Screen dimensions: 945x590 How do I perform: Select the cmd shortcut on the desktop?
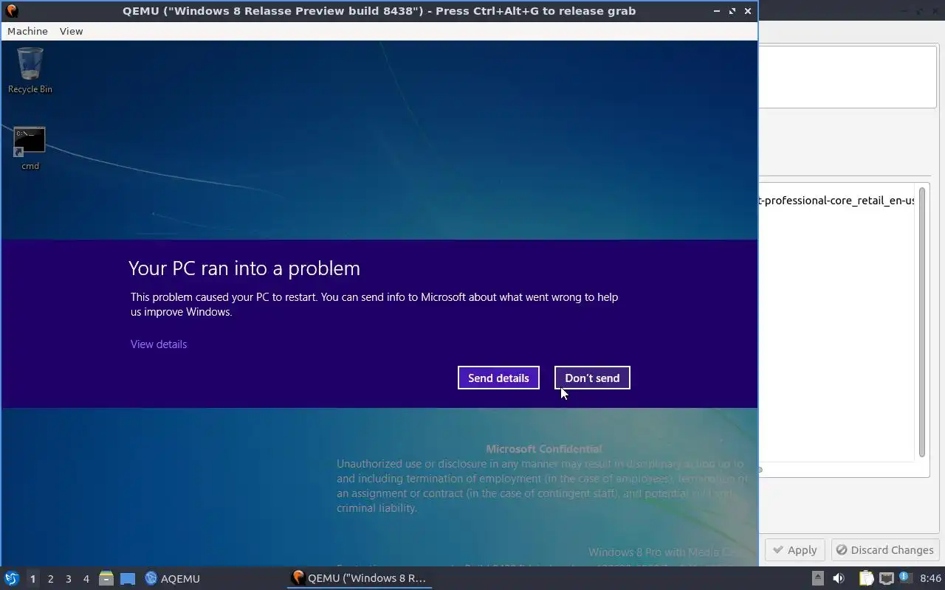tap(30, 149)
